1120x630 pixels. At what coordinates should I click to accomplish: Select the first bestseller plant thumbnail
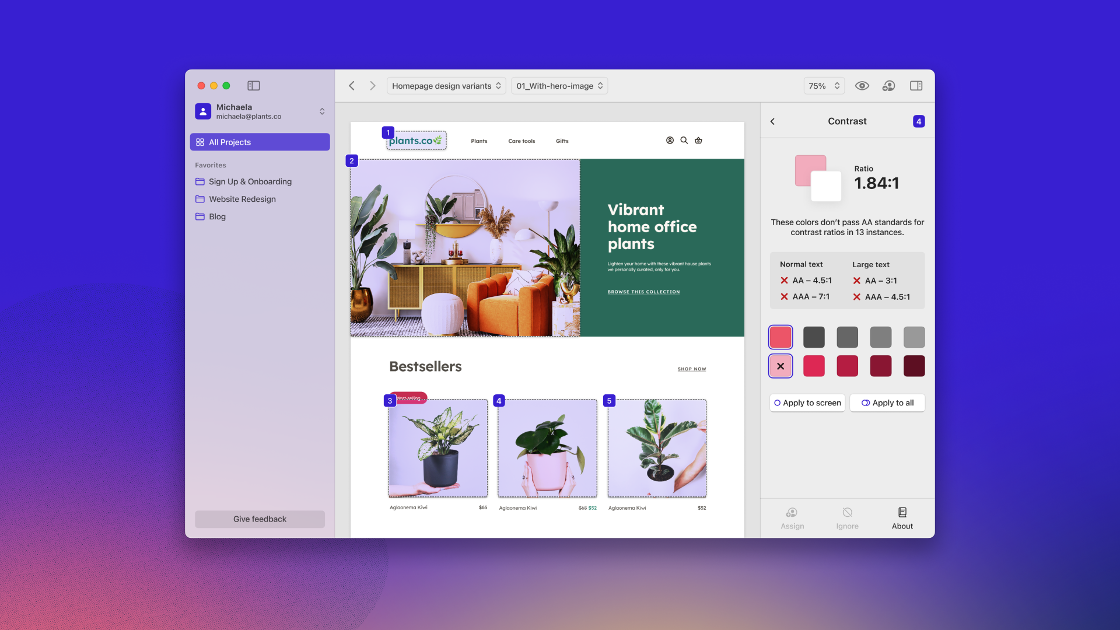tap(438, 448)
